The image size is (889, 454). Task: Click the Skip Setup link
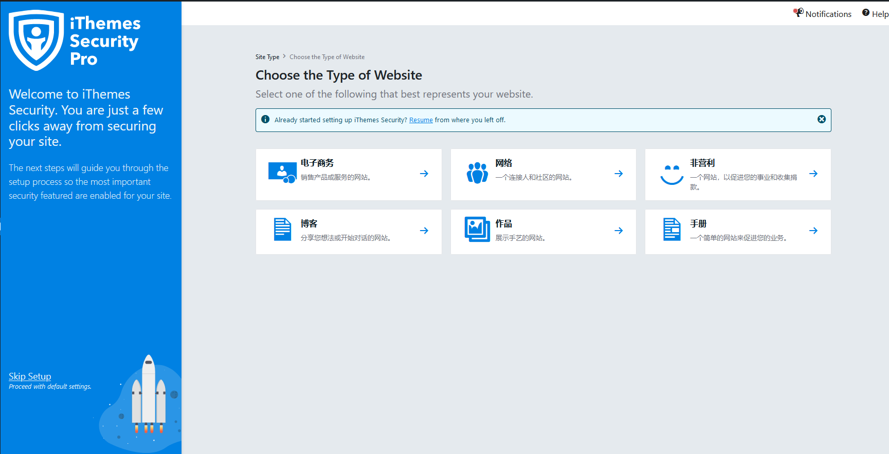(x=30, y=376)
